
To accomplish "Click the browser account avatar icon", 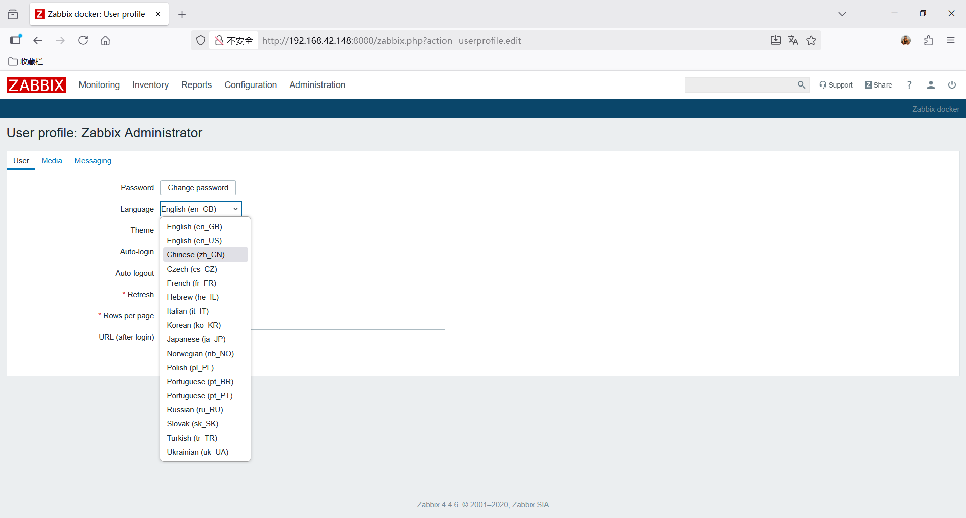I will pyautogui.click(x=906, y=40).
